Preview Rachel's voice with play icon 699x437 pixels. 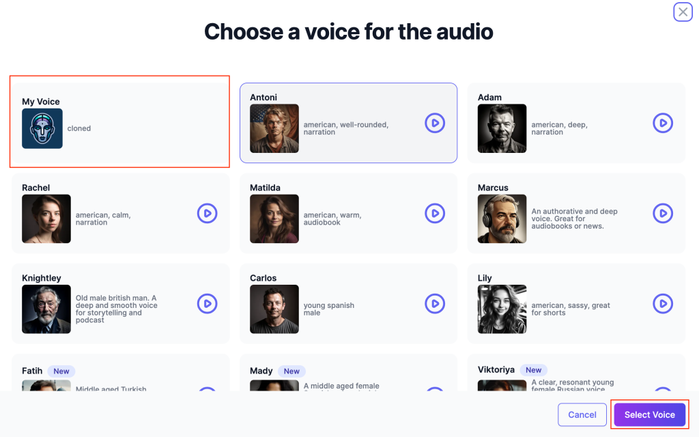[208, 213]
